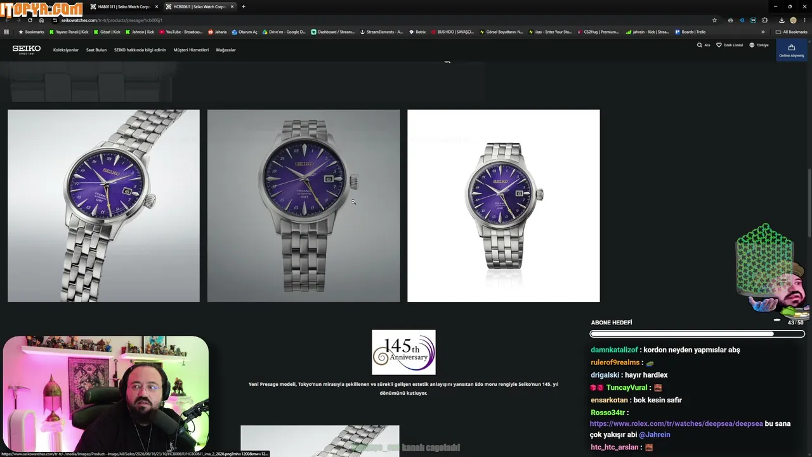Open the watch image on white background

coord(503,206)
